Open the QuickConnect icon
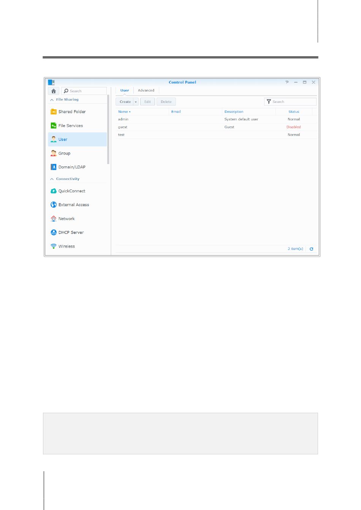 (54, 191)
